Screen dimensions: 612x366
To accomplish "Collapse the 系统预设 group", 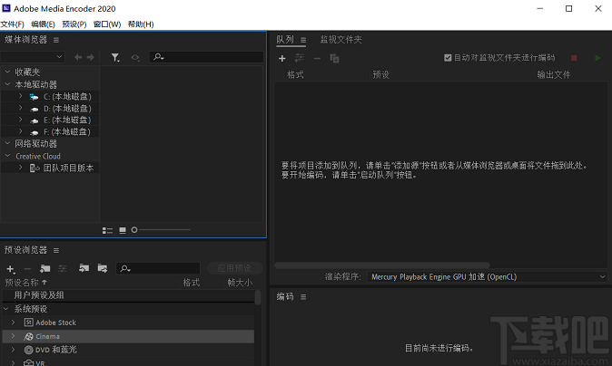I will pos(6,309).
